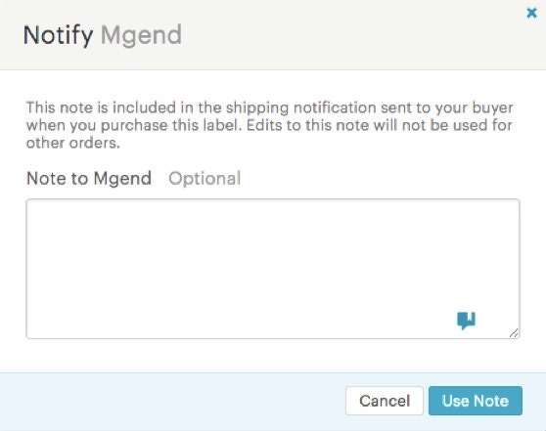Click the blue Use Note button
The image size is (546, 431).
(476, 401)
